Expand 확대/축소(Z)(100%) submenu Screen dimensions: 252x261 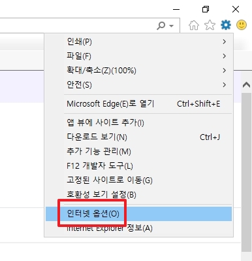point(139,71)
